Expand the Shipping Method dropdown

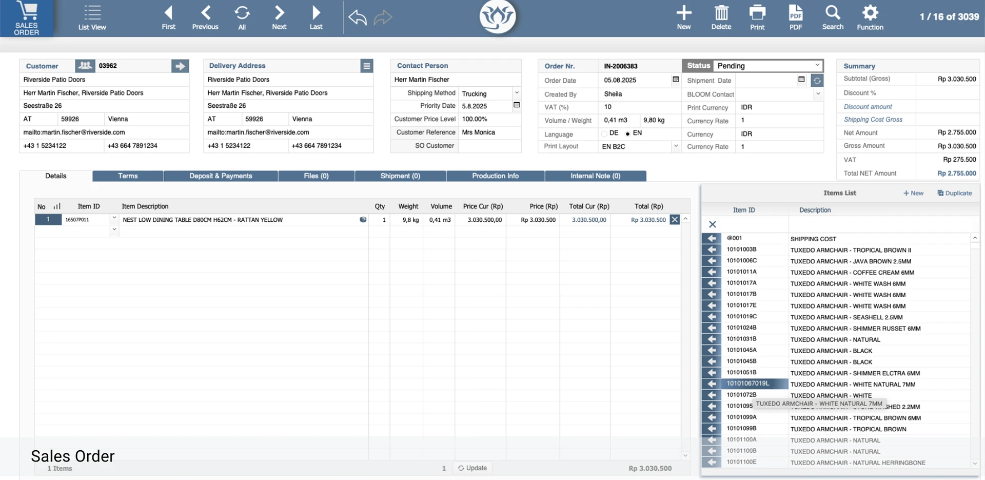[517, 93]
